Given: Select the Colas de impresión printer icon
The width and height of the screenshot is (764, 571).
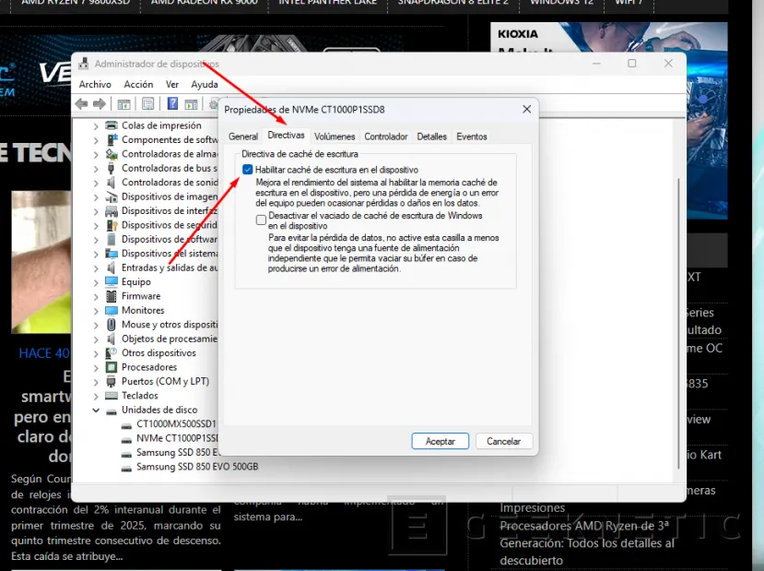Looking at the screenshot, I should tap(112, 125).
